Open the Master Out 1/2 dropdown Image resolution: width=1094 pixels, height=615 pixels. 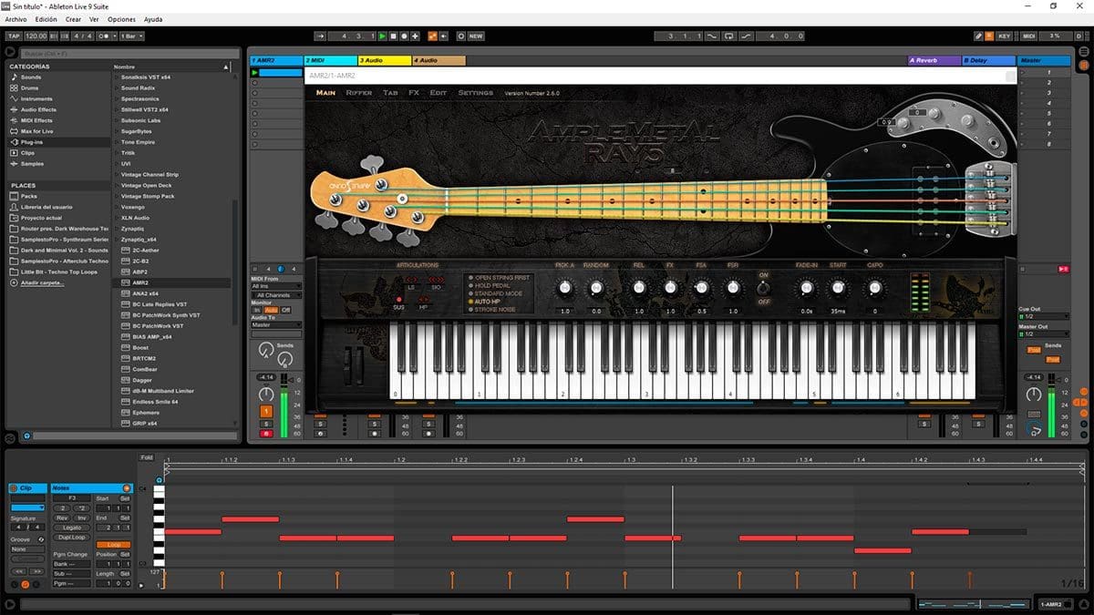point(1042,333)
